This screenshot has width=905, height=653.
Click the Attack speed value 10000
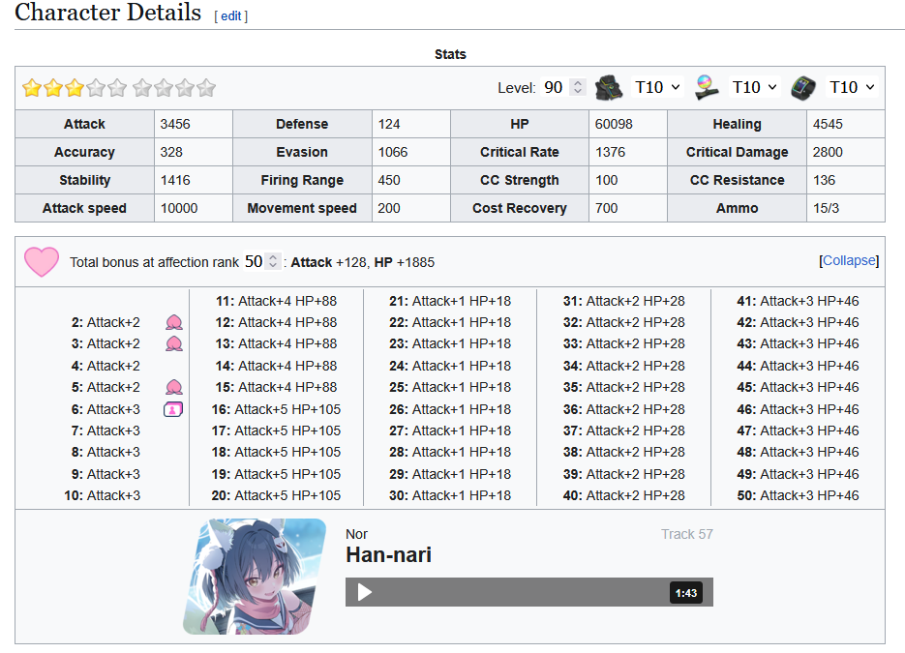point(179,208)
